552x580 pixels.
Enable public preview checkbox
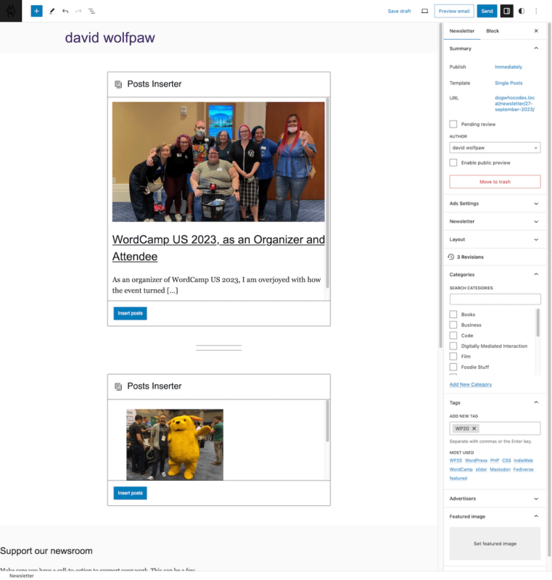coord(453,162)
